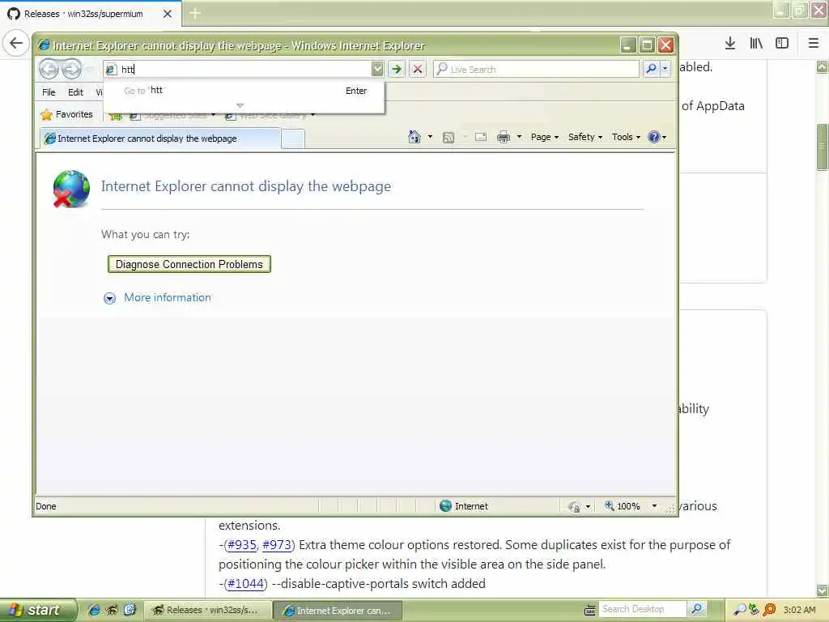Click the globe error icon on the page
Image resolution: width=829 pixels, height=622 pixels.
(x=71, y=189)
